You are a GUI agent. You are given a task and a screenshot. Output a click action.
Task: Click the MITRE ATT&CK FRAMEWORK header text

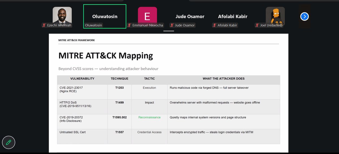77,40
